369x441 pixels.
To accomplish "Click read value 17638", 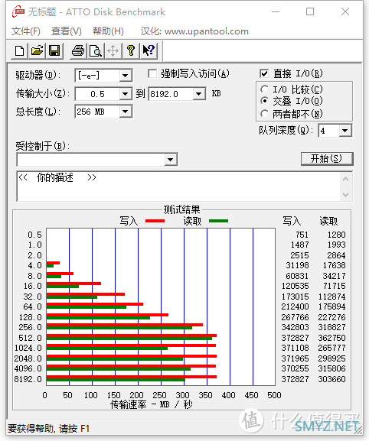I will click(x=334, y=265).
